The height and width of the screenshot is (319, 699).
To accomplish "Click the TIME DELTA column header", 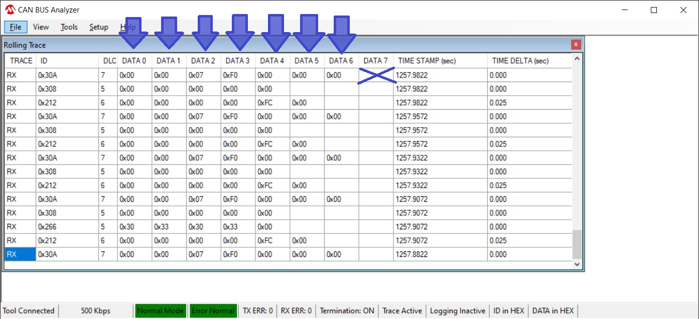I will (520, 61).
